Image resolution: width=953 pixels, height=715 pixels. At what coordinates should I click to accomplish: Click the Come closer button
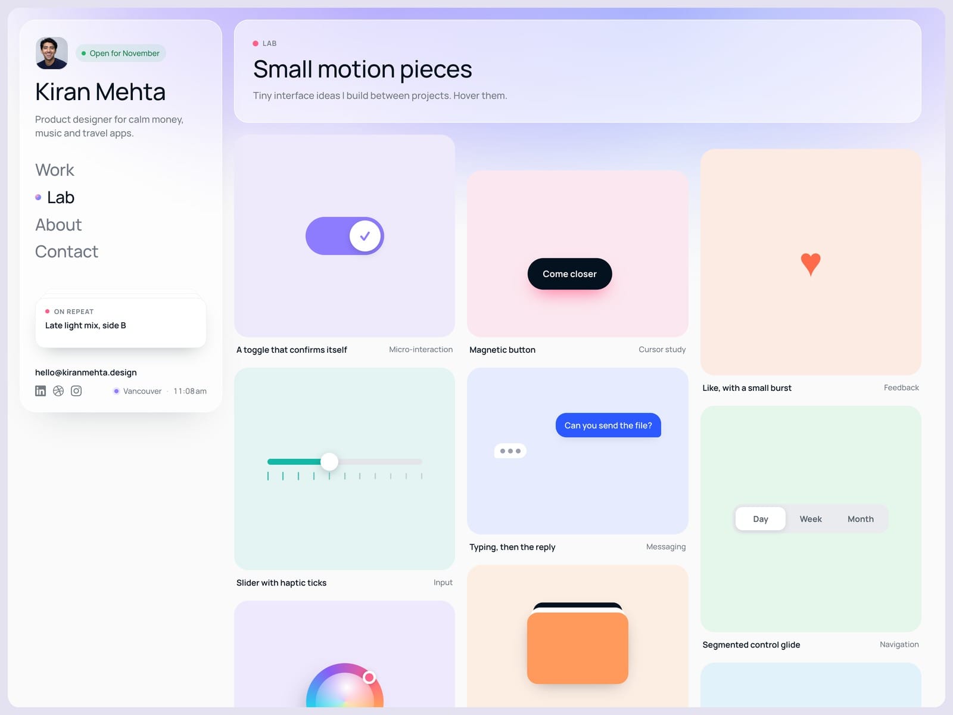pyautogui.click(x=569, y=274)
